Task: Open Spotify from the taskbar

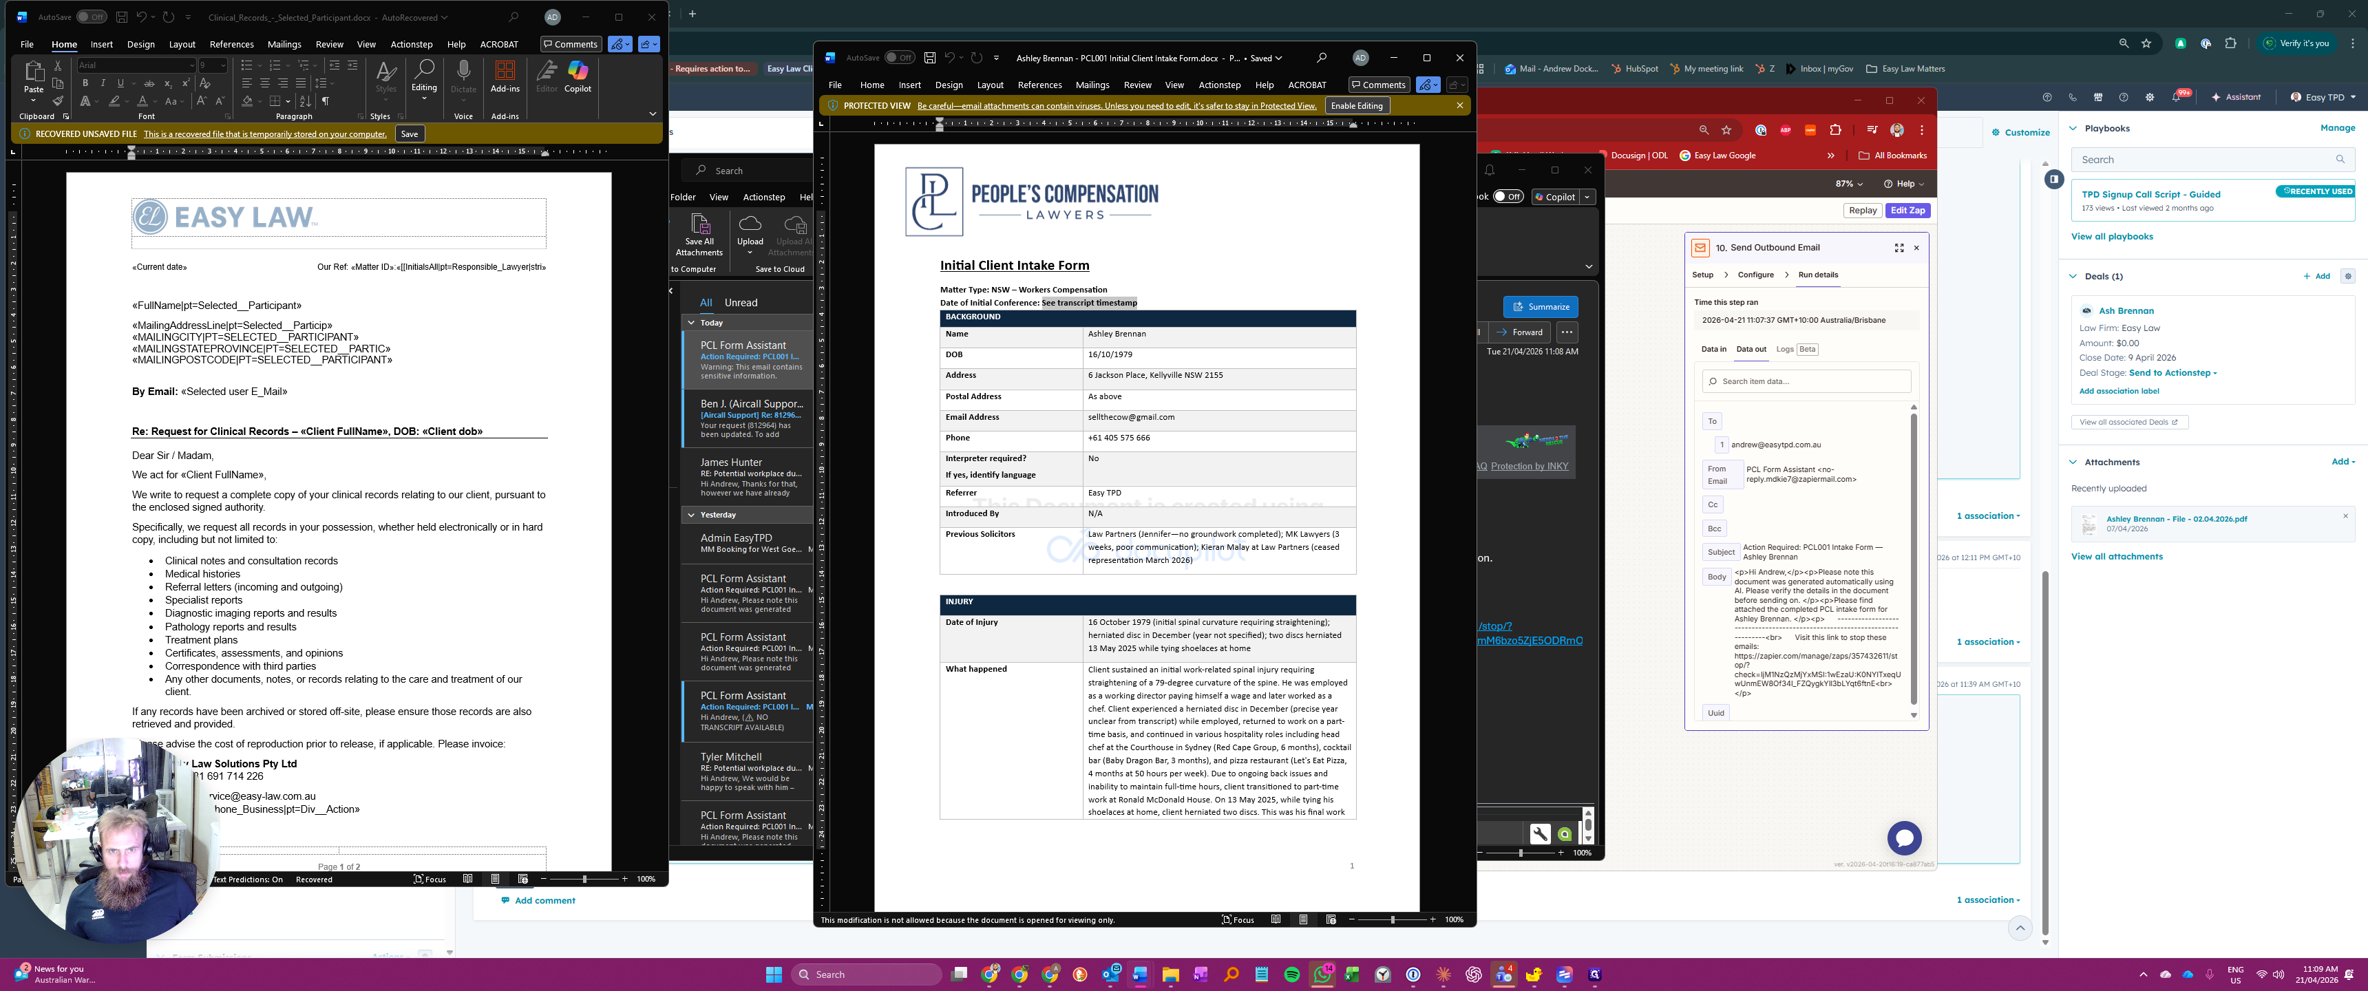Action: click(x=1291, y=974)
